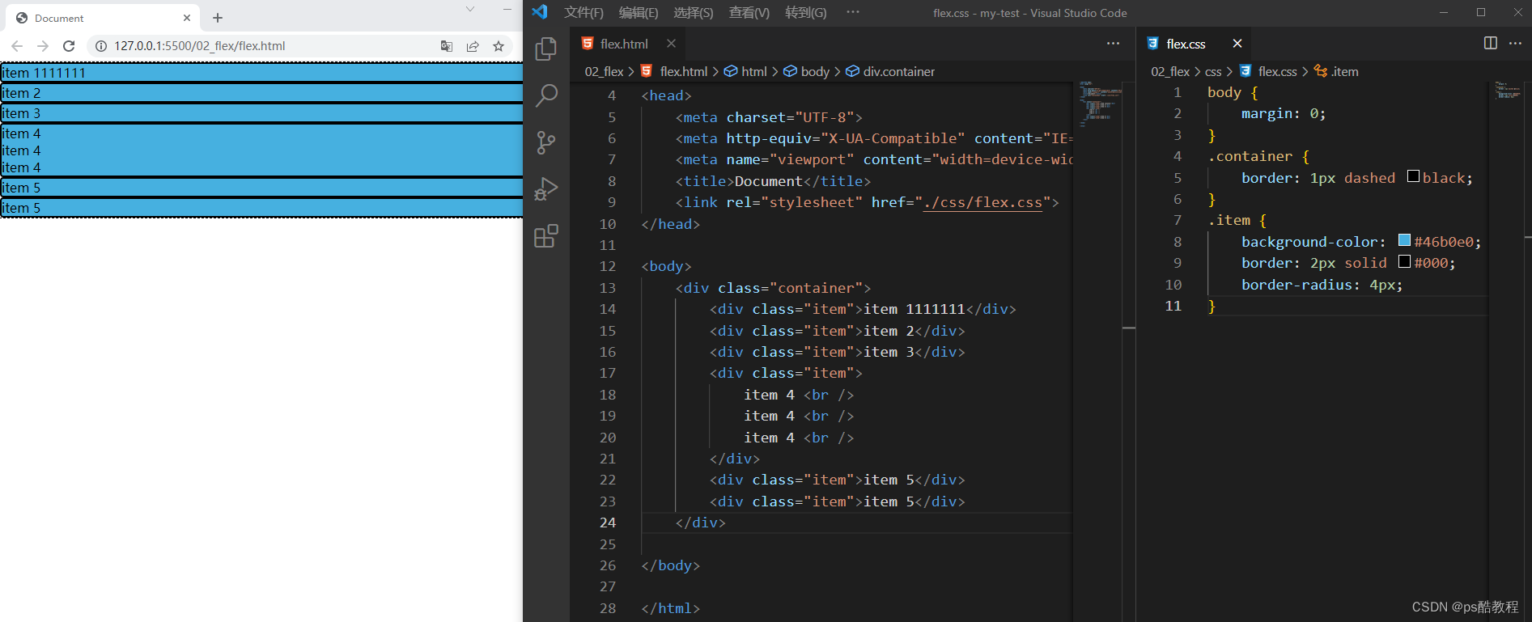Open more actions for flex.css editor group
Screen dimensions: 1532x622
click(1515, 43)
